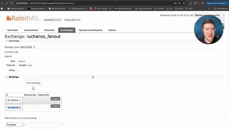This screenshot has width=229, height=129.
Task: Select the Exchanges tab
Action: click(67, 30)
